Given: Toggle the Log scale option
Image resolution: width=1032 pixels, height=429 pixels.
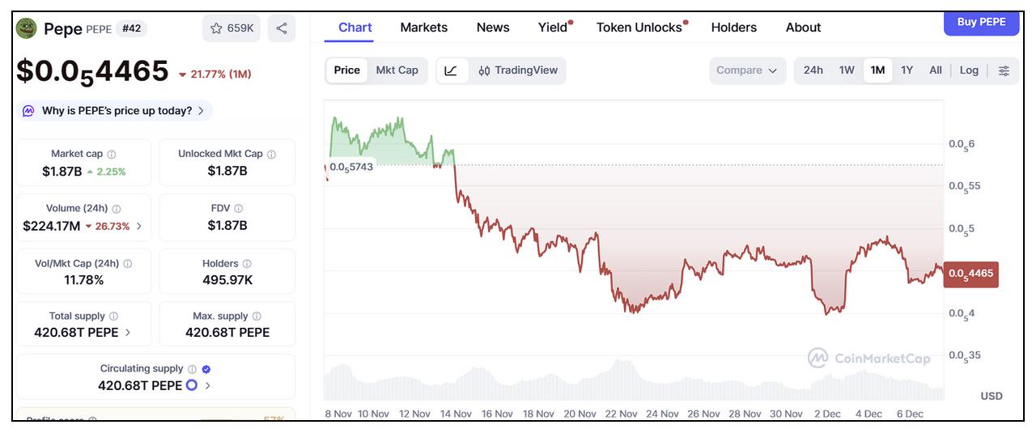Looking at the screenshot, I should 969,70.
